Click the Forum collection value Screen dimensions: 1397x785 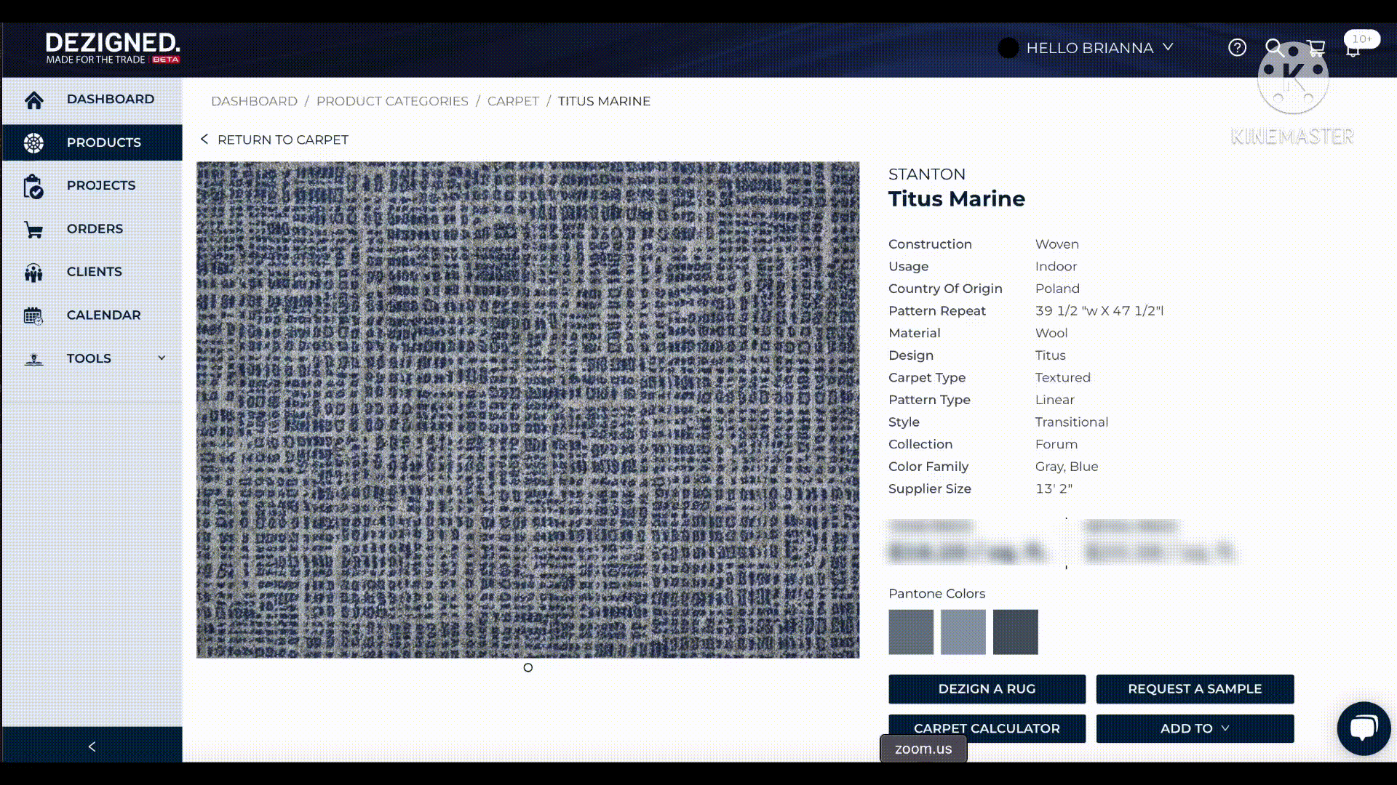click(x=1056, y=444)
